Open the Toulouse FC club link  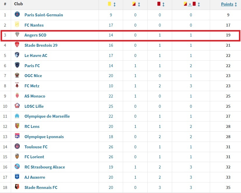pyautogui.click(x=36, y=147)
